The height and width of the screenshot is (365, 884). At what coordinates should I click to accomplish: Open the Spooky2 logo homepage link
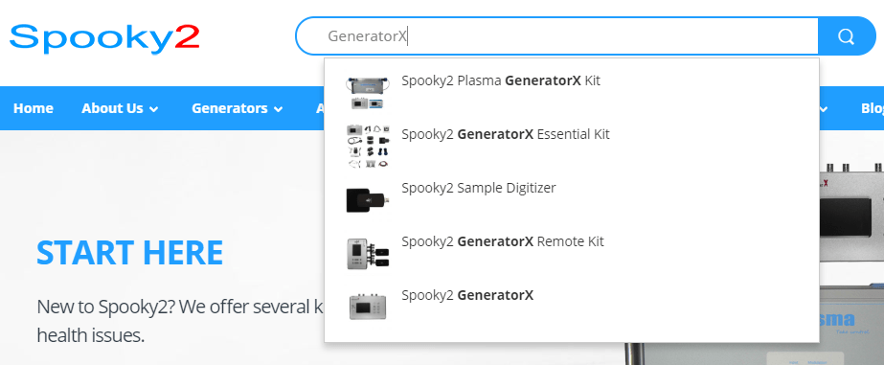(104, 37)
